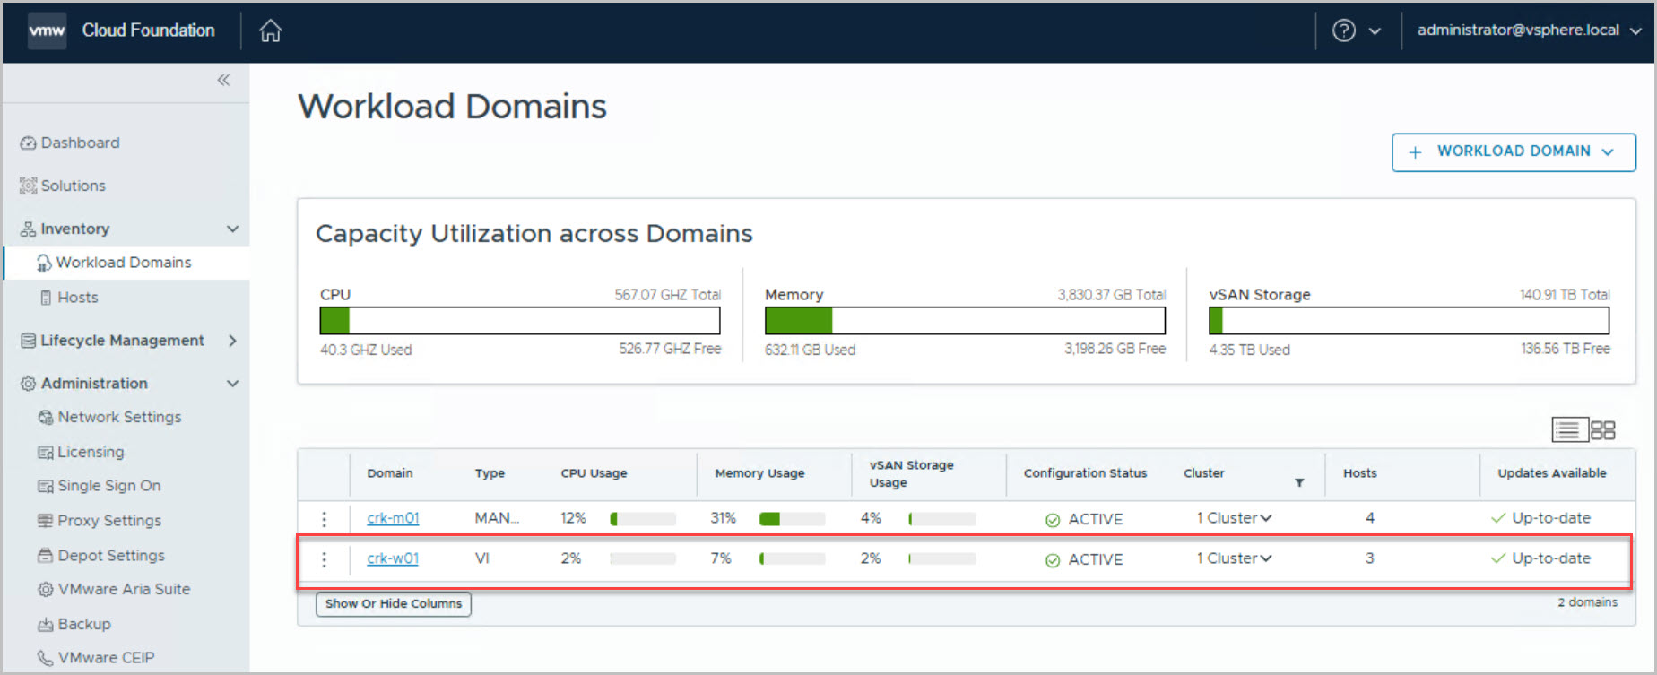Viewport: 1657px width, 675px height.
Task: Open actions menu for crk-m01 row
Action: coord(324,519)
